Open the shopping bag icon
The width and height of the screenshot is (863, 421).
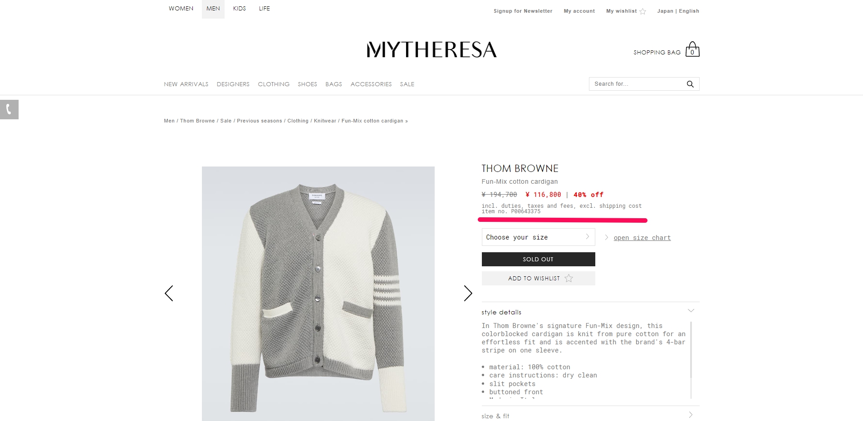(x=692, y=49)
